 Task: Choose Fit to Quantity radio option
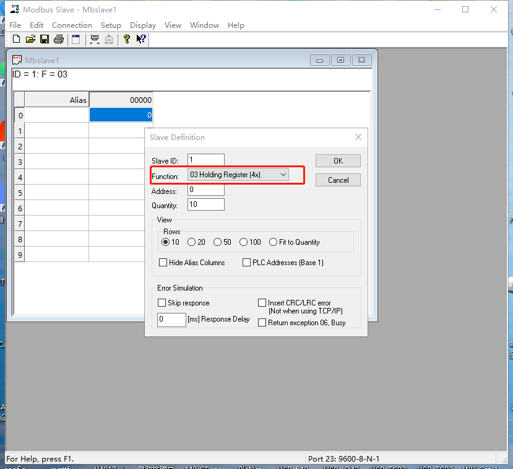[274, 242]
